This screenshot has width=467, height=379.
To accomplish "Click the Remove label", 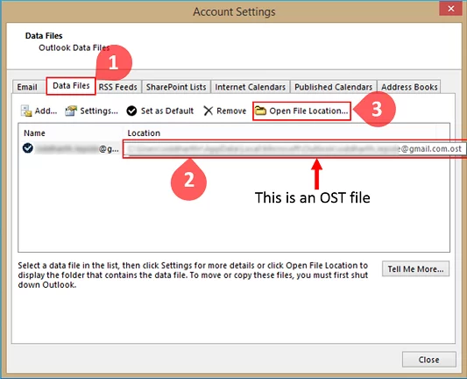I will click(231, 111).
